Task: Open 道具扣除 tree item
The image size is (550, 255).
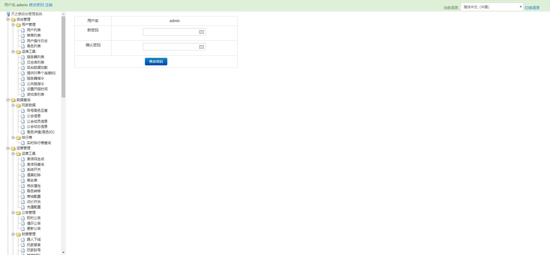Action: pyautogui.click(x=34, y=175)
